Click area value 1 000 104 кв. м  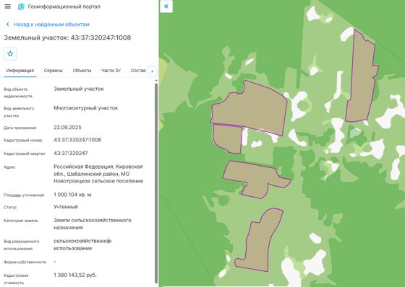[x=72, y=195]
